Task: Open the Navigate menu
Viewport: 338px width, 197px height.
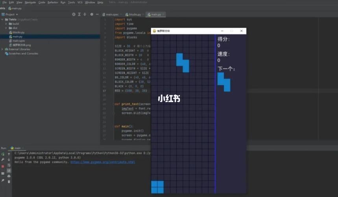Action: [30, 2]
